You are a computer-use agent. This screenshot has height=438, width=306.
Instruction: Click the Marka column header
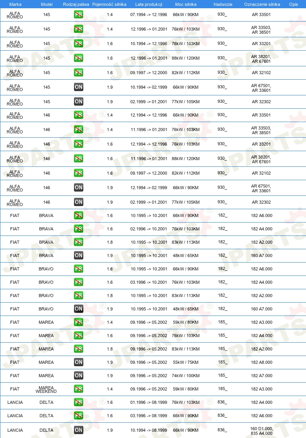pos(15,4)
